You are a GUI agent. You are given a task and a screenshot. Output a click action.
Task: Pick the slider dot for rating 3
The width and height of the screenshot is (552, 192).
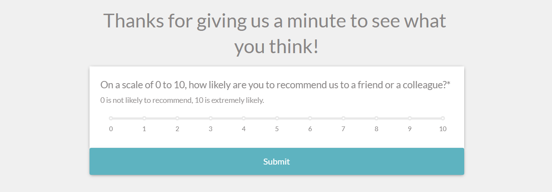[x=211, y=118]
